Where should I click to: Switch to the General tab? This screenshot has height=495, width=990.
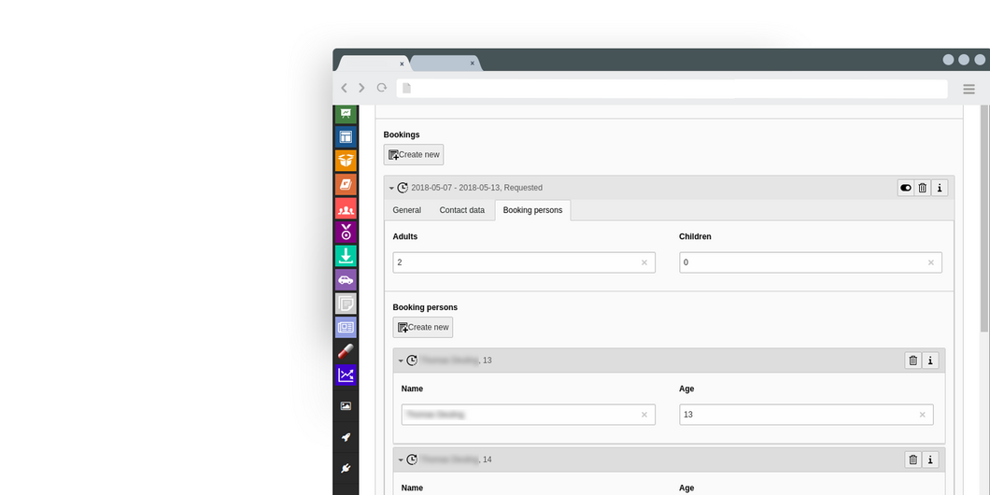coord(406,210)
